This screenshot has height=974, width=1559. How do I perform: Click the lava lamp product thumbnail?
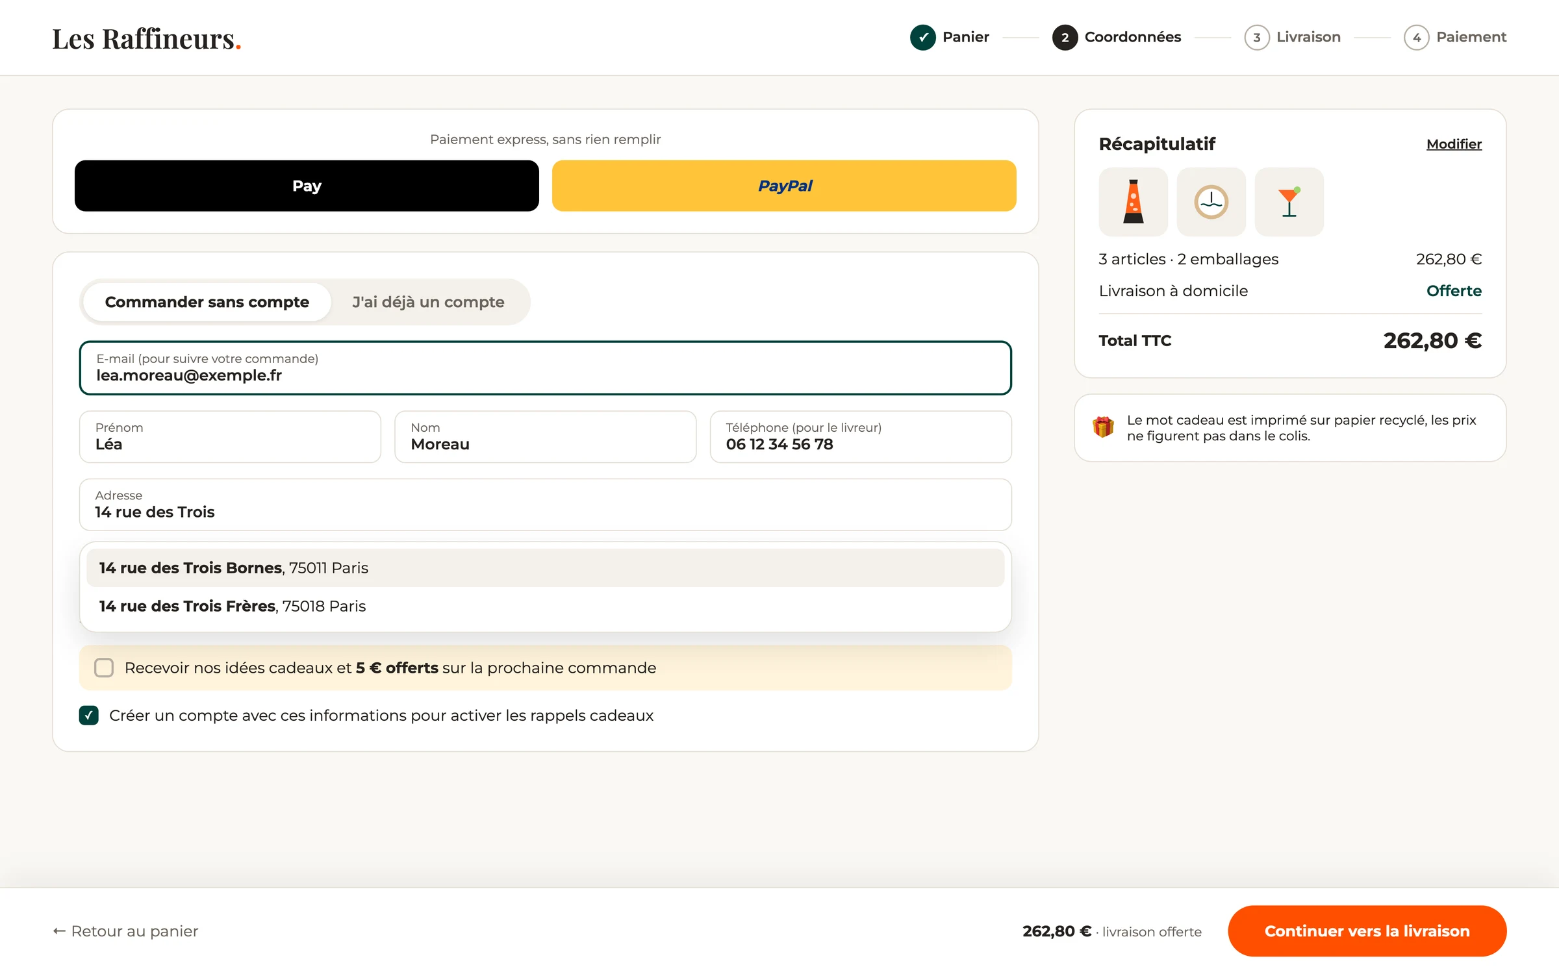tap(1133, 202)
